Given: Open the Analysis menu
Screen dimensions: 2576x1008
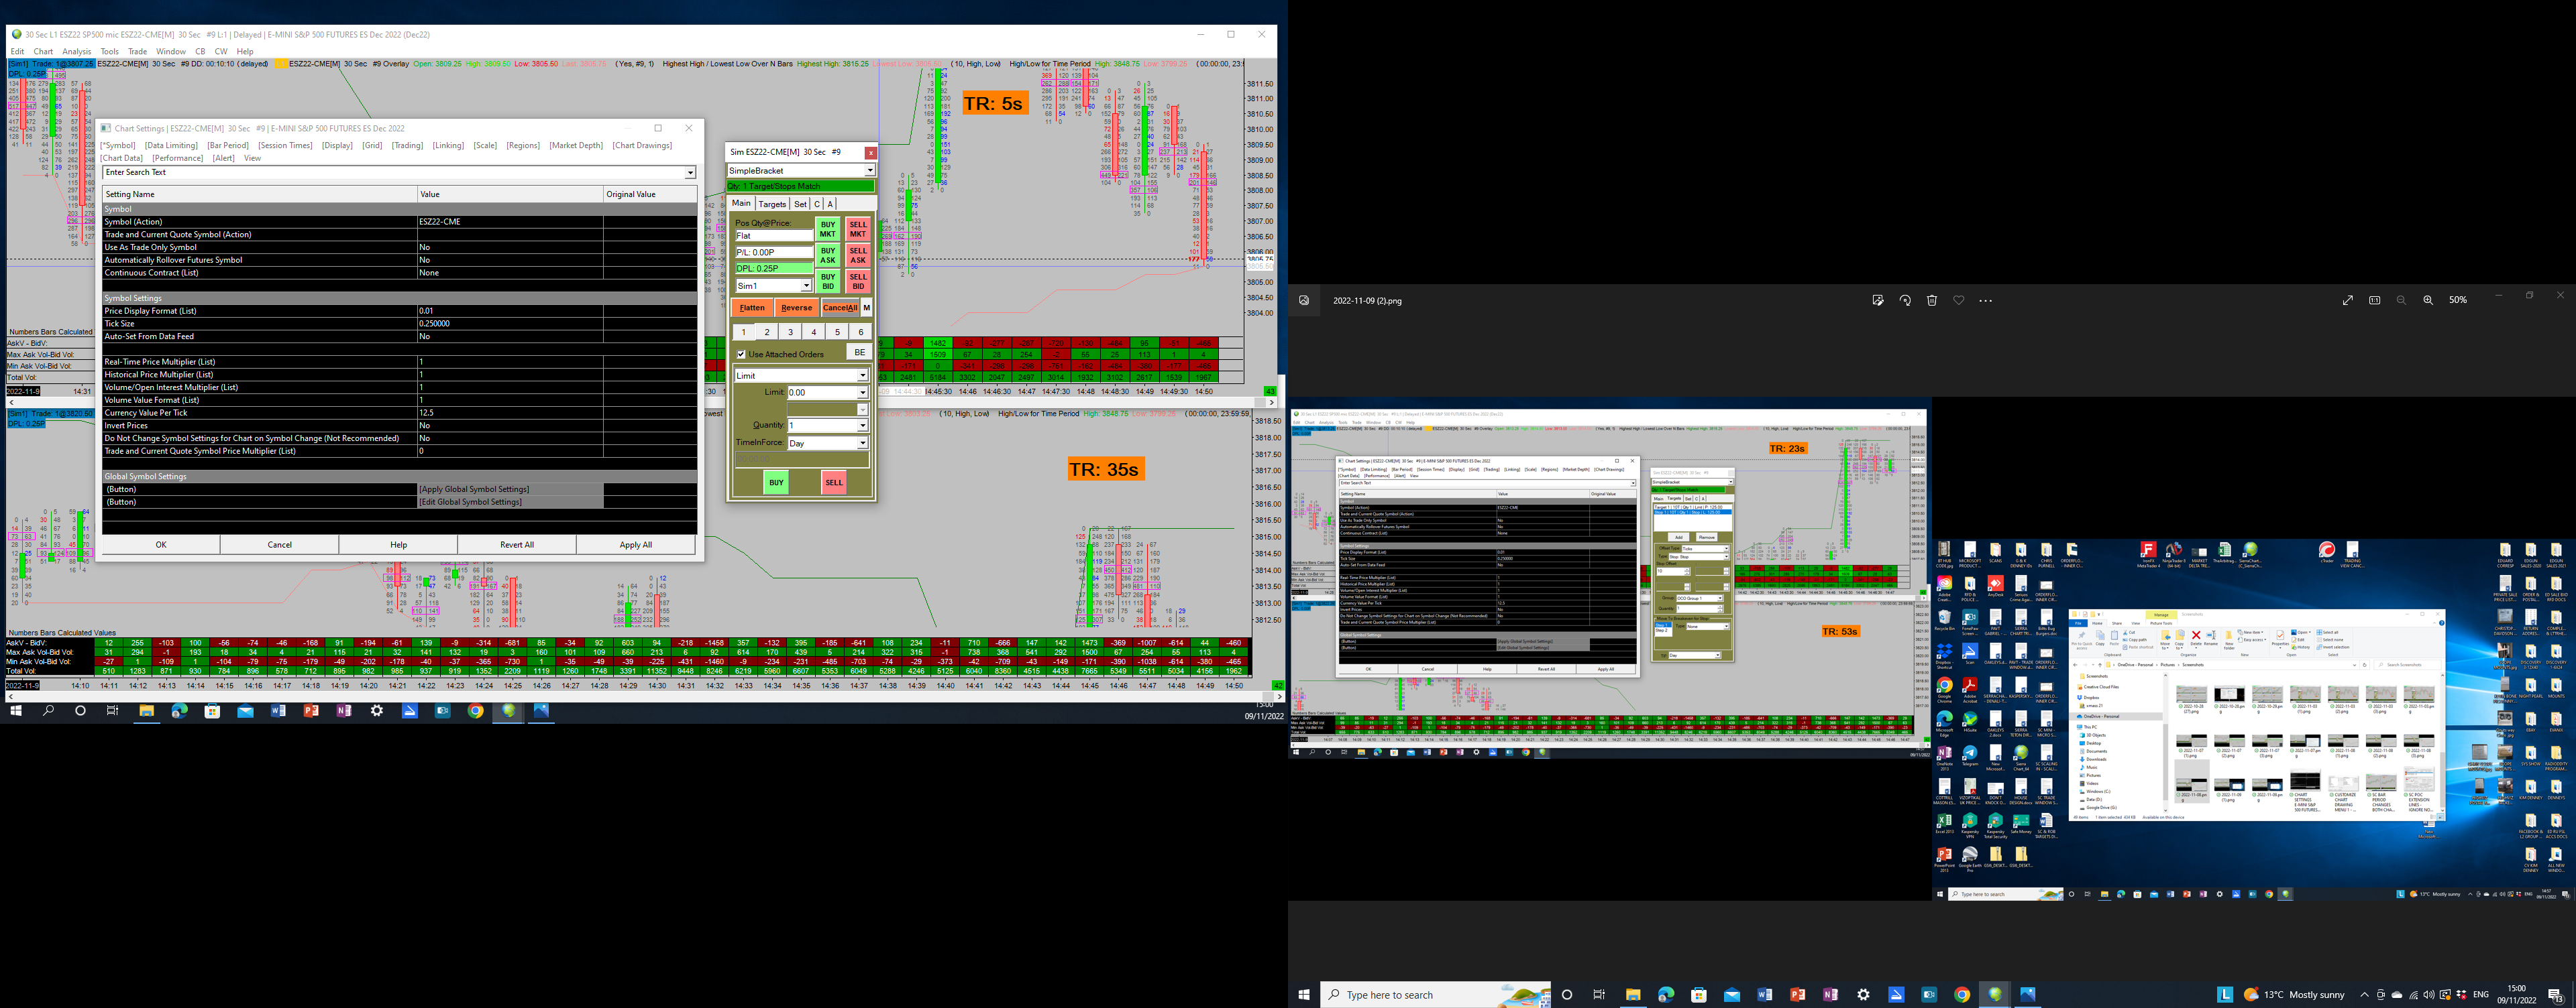Looking at the screenshot, I should tap(76, 51).
